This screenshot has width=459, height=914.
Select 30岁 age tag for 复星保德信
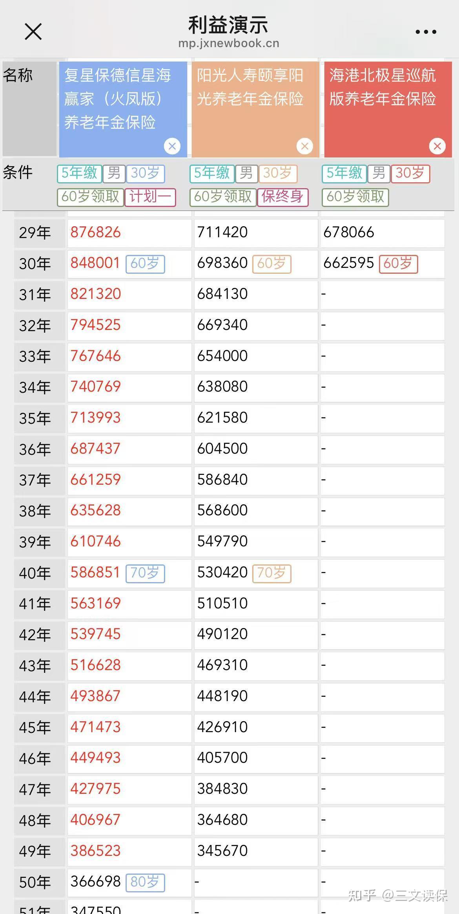coord(145,173)
